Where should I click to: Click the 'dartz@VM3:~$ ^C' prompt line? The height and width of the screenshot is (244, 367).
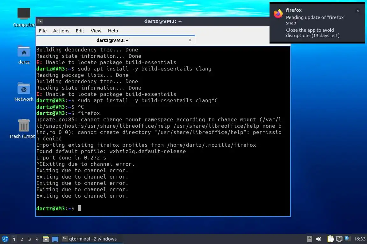pyautogui.click(x=60, y=107)
